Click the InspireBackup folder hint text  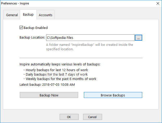[x=90, y=47]
